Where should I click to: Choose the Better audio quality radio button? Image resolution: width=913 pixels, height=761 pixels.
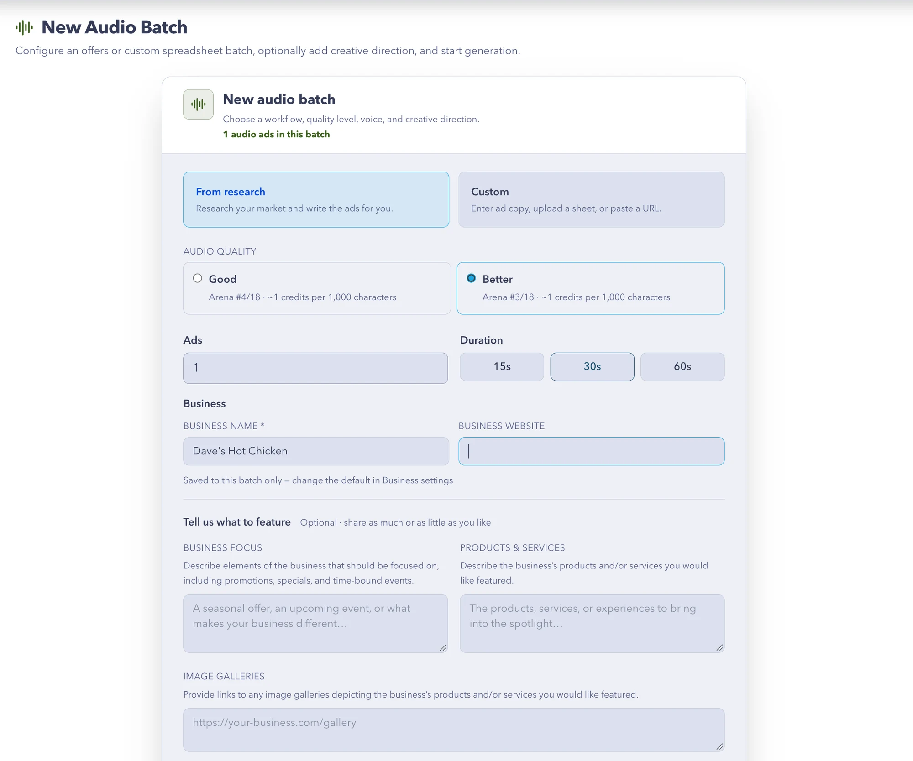coord(471,278)
